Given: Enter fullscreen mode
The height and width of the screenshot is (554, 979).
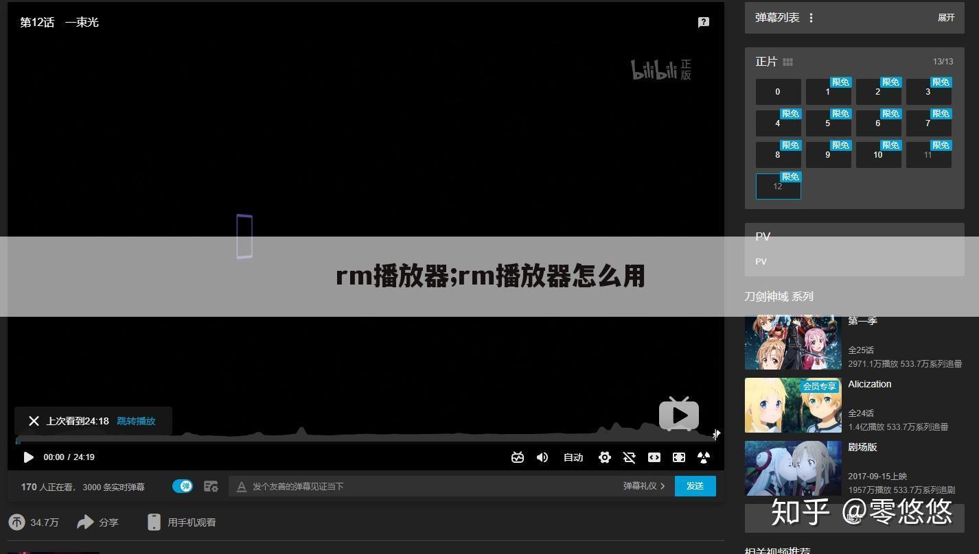Looking at the screenshot, I should pyautogui.click(x=679, y=457).
